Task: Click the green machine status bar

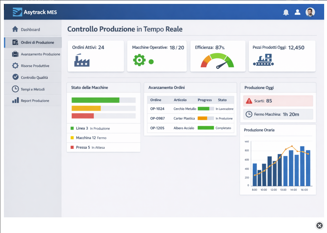Action: (x=95, y=100)
